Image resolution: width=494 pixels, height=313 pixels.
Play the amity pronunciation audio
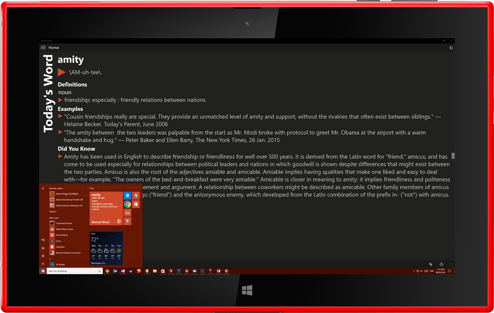coord(62,72)
